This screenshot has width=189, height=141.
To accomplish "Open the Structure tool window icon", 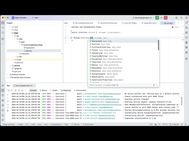I will tap(3, 39).
